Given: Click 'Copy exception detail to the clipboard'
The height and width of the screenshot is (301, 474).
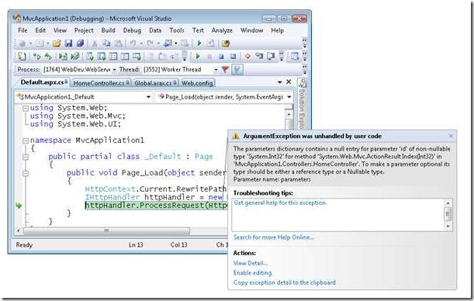Looking at the screenshot, I should (x=285, y=282).
